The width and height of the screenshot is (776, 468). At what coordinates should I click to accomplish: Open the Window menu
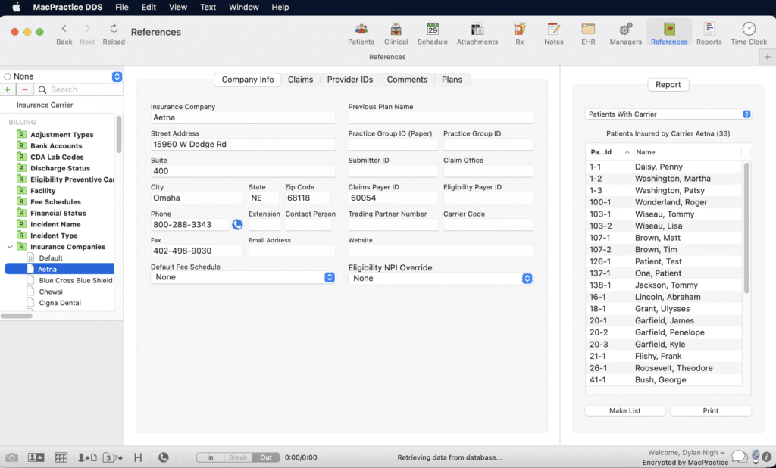[243, 7]
